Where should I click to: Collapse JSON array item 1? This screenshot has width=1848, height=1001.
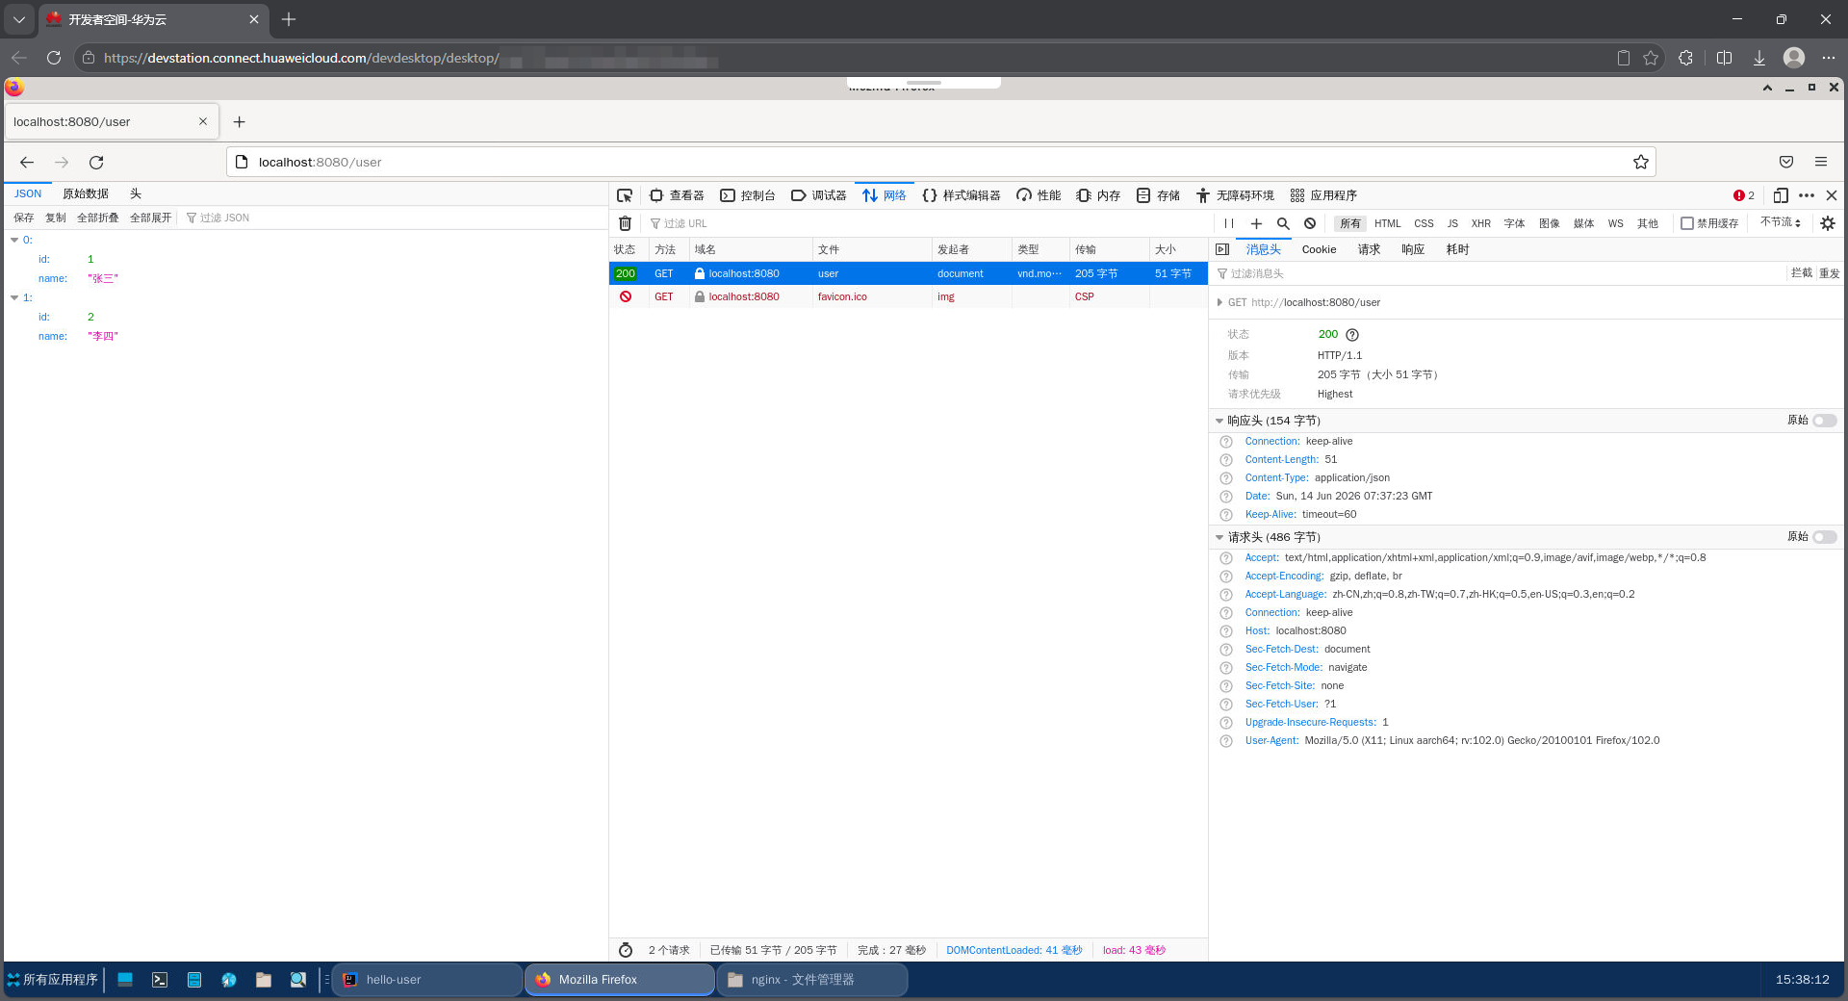pos(14,297)
